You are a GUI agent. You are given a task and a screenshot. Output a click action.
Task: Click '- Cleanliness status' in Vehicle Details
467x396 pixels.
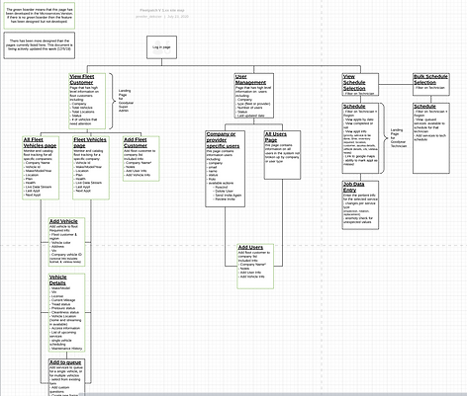tap(64, 312)
